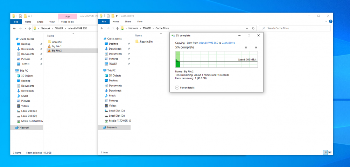
Task: Open Quick Access Toolbar dropdown in Cache Drive
Action: pos(117,16)
